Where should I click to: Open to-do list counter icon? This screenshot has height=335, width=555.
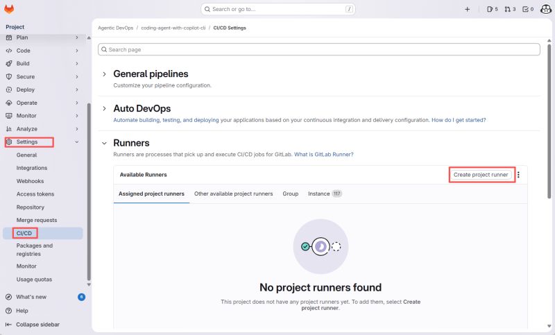tap(528, 9)
